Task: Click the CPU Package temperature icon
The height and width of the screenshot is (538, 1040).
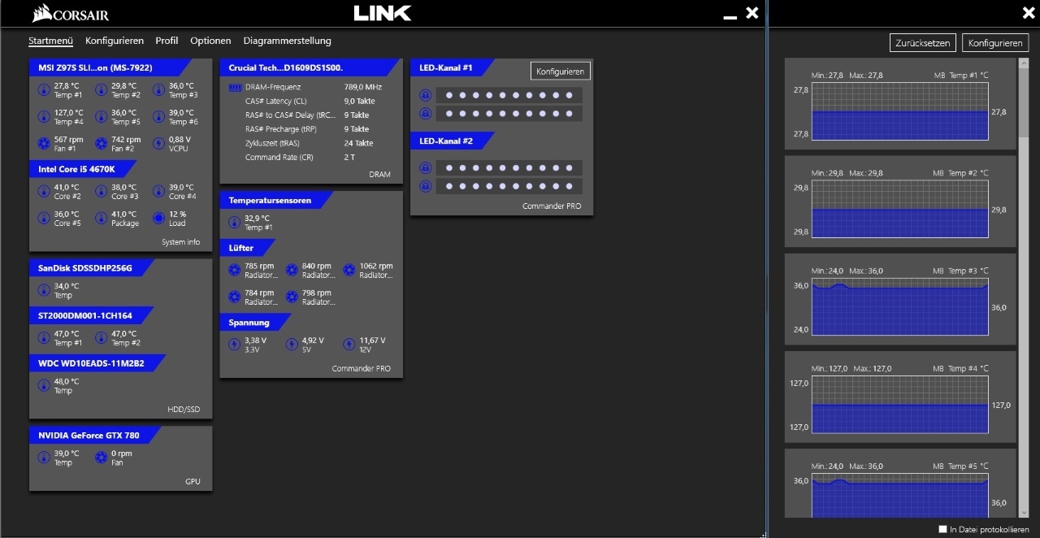Action: [101, 219]
